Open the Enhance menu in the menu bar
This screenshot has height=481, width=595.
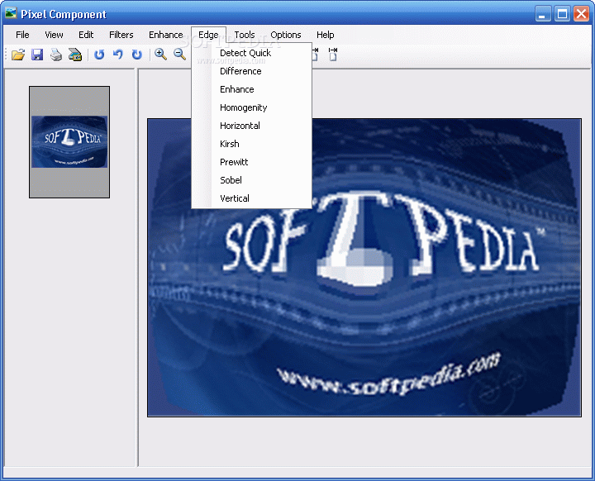[x=166, y=35]
